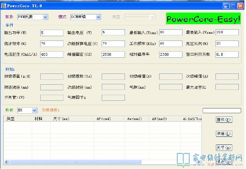Select the 输出电压(V) input field

point(113,33)
